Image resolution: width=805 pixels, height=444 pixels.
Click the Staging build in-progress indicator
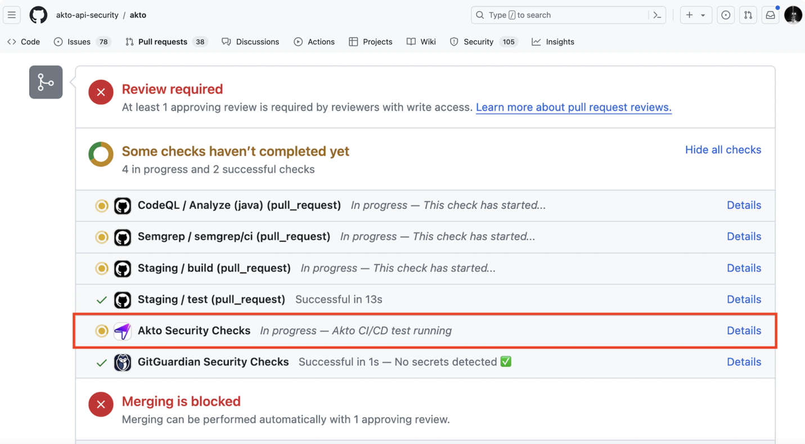(x=102, y=268)
